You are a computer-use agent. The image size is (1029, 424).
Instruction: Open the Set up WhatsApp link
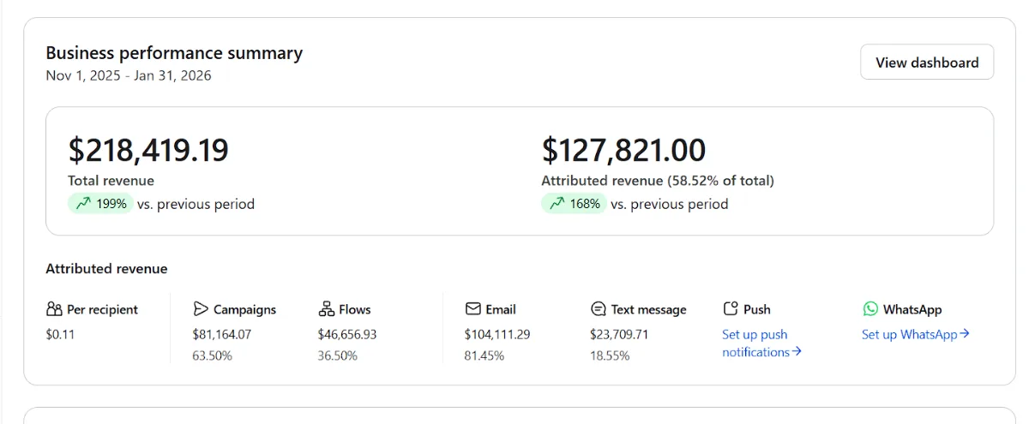[915, 334]
